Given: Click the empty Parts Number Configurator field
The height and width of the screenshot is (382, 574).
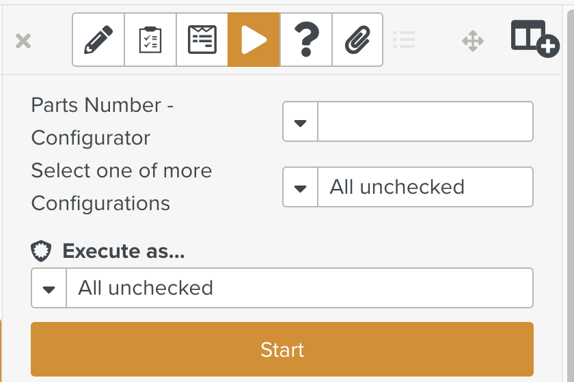Looking at the screenshot, I should pyautogui.click(x=425, y=121).
